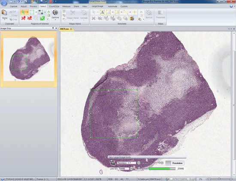Click the gray delete annotation X icon
This screenshot has width=236, height=181.
coord(94,18)
